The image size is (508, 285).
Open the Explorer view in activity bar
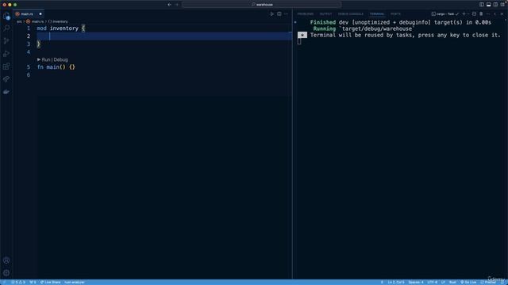pos(6,17)
